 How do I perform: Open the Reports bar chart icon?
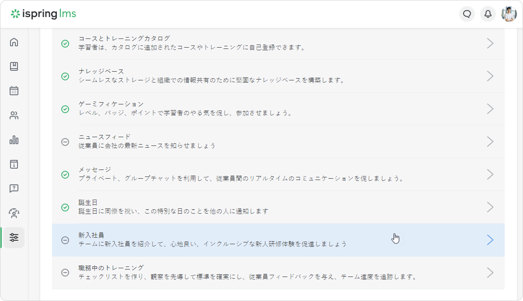point(14,140)
